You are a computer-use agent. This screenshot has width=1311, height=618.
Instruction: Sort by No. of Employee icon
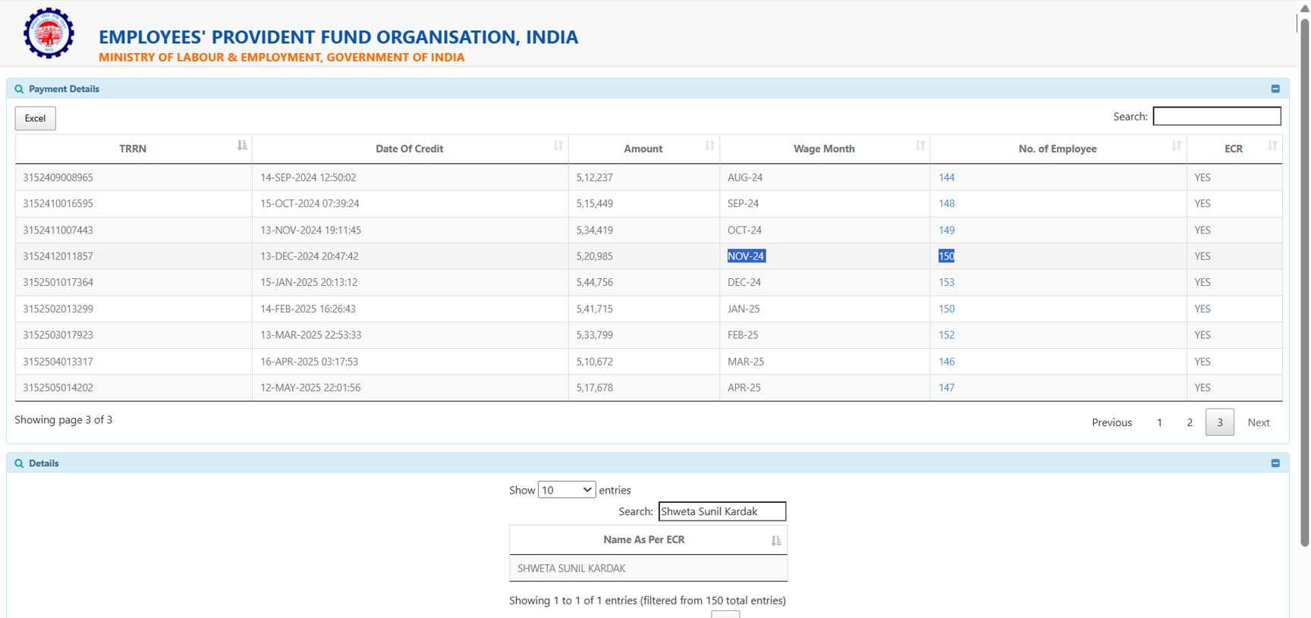tap(1176, 146)
